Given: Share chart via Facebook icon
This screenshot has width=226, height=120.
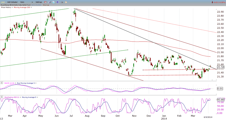Looking at the screenshot, I should click(x=58, y=2).
